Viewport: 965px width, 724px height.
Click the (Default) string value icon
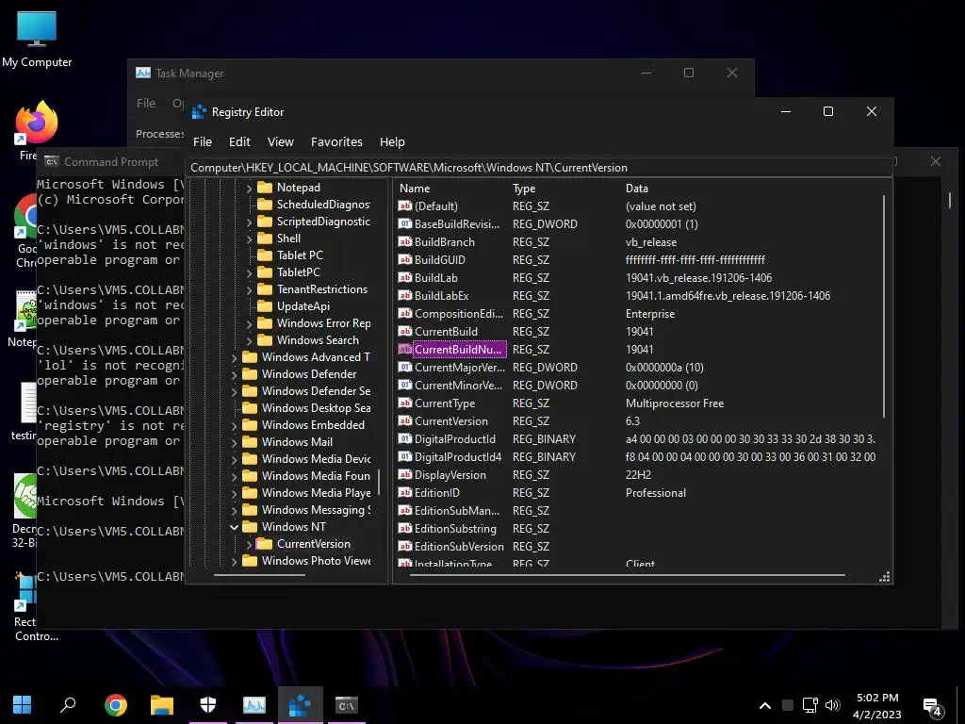point(405,206)
